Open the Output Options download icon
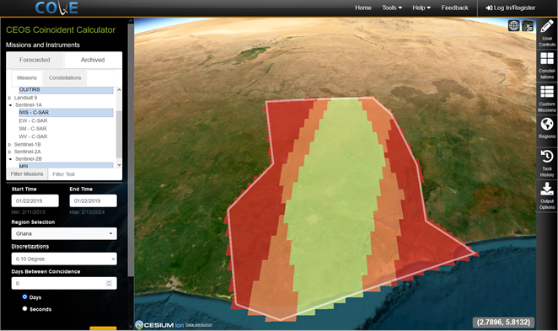The image size is (558, 331). click(x=546, y=189)
